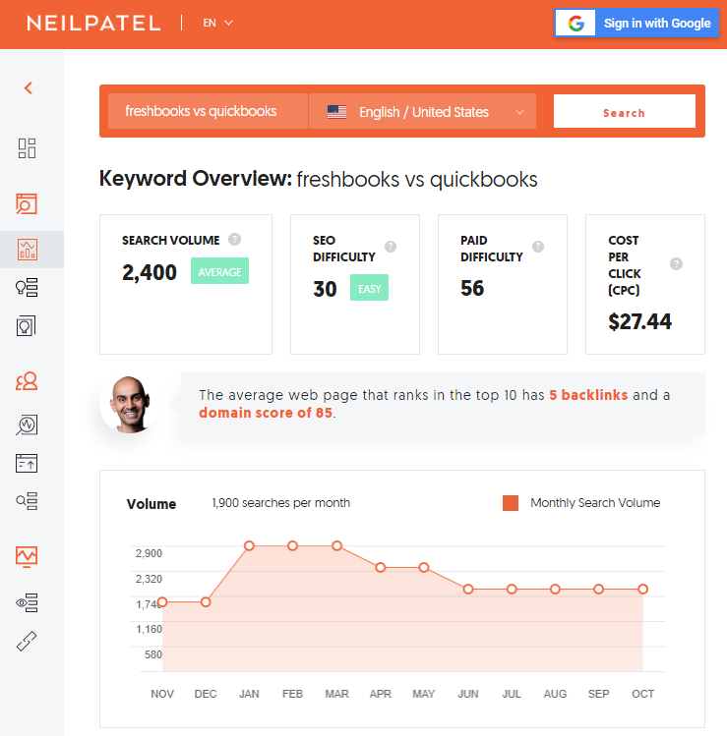Open site audit monitor pulse icon
The height and width of the screenshot is (736, 727).
pyautogui.click(x=27, y=557)
